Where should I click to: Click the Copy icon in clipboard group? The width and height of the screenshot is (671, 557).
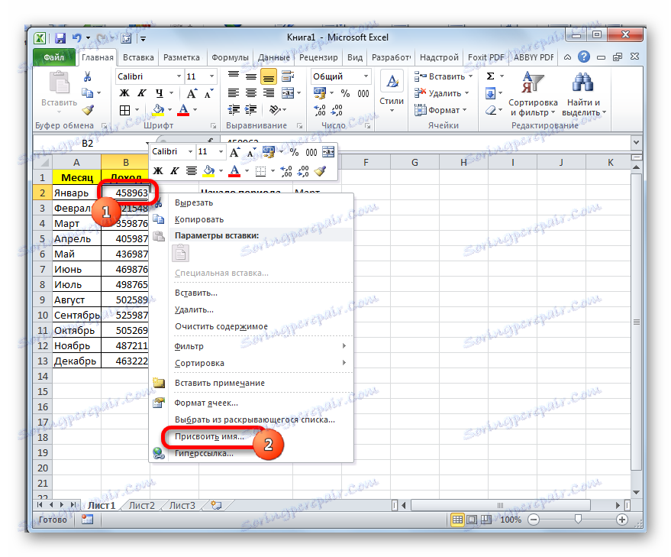(x=87, y=93)
